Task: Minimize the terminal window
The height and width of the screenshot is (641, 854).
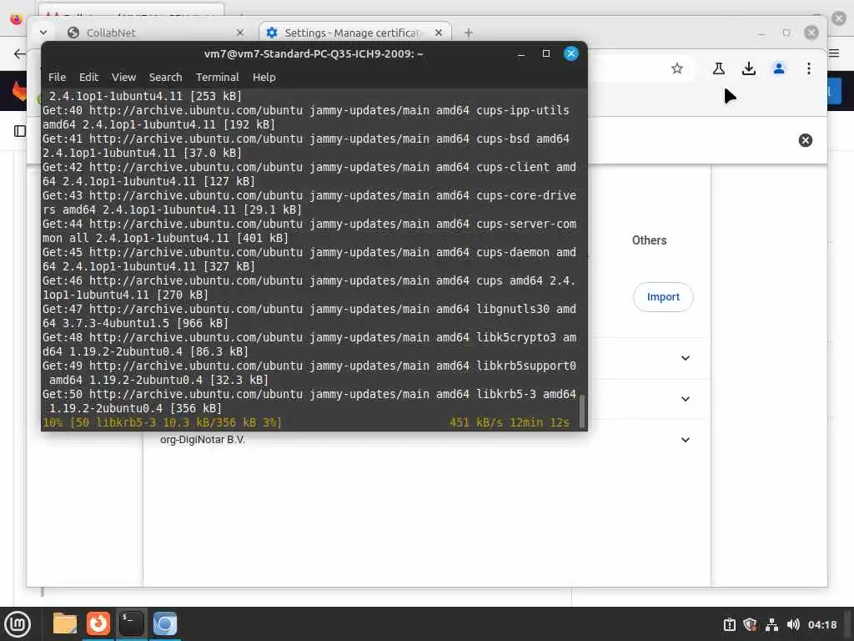Action: pyautogui.click(x=520, y=53)
